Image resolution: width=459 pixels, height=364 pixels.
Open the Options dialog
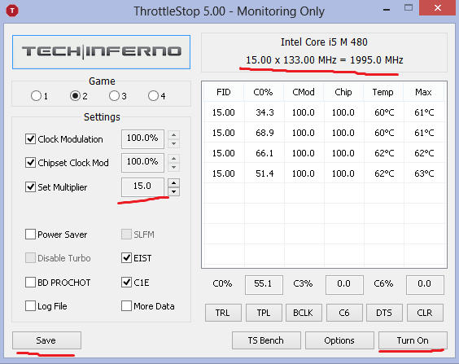coord(339,340)
